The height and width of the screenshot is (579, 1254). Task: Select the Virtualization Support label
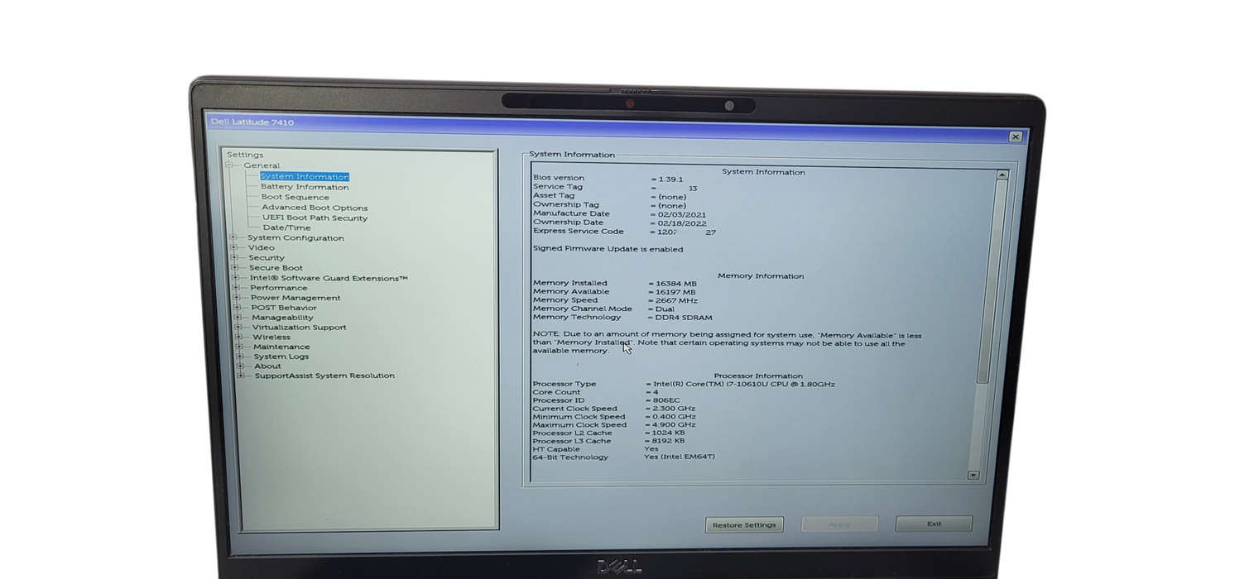pyautogui.click(x=300, y=328)
